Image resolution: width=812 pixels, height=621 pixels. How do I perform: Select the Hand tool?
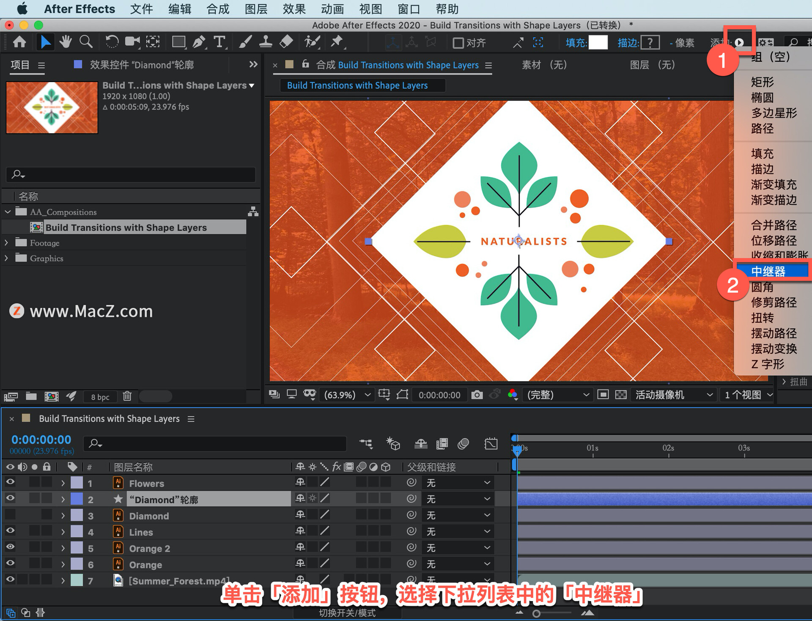pyautogui.click(x=66, y=42)
